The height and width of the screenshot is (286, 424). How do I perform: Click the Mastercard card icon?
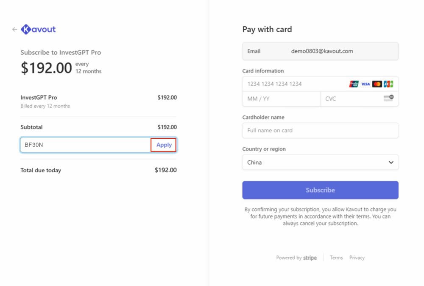[377, 84]
